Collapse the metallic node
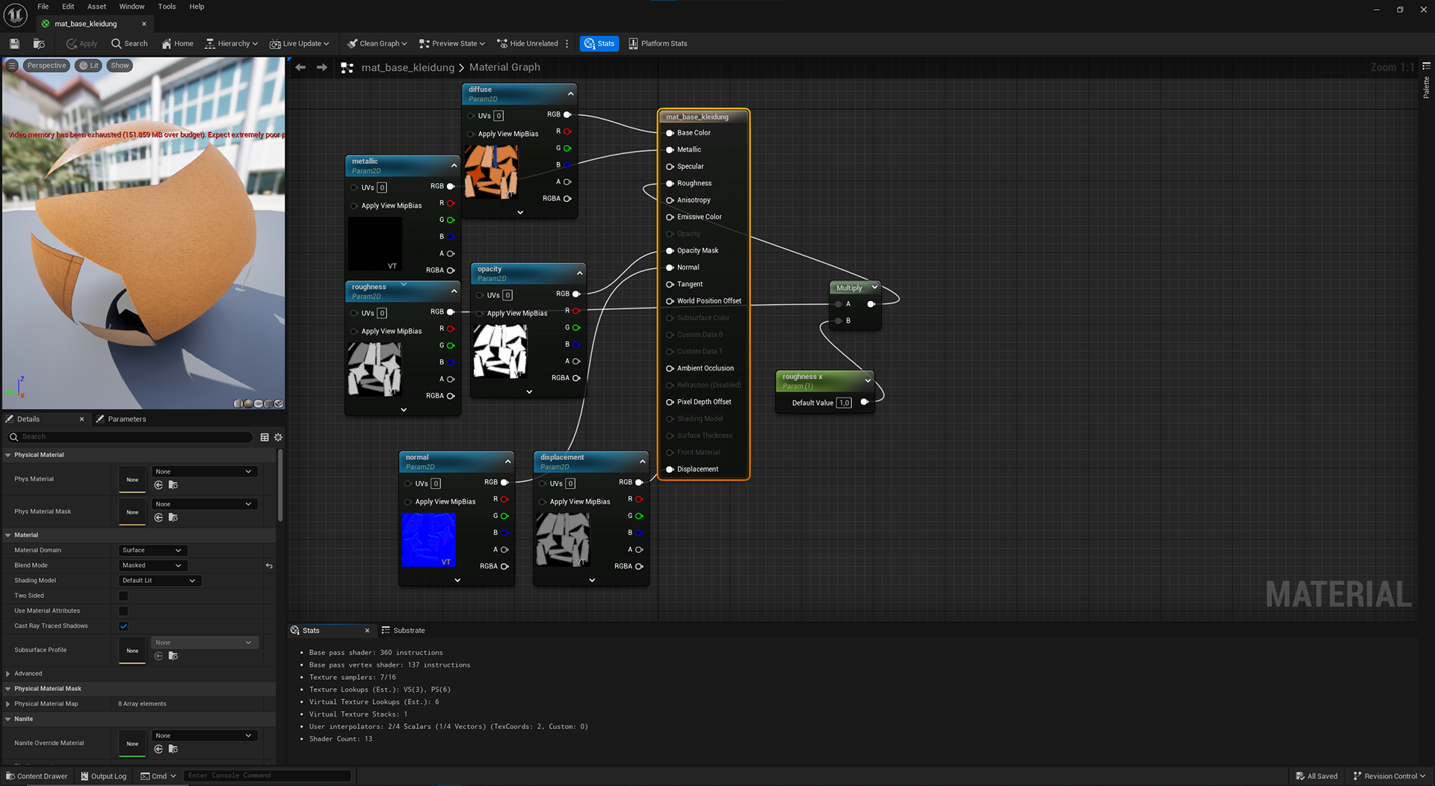The width and height of the screenshot is (1435, 786). [454, 165]
